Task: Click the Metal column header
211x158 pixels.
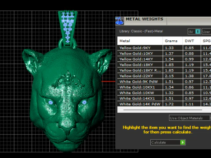Action: click(140, 41)
